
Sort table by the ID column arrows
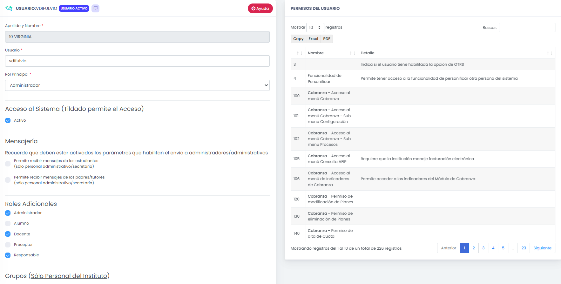tap(299, 53)
